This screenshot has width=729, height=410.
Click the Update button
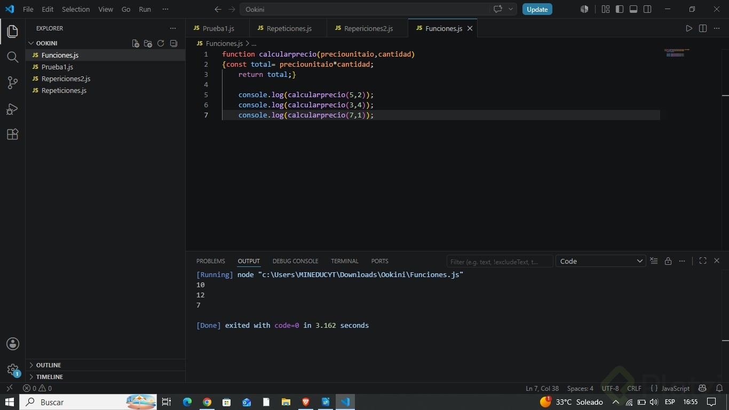537,9
